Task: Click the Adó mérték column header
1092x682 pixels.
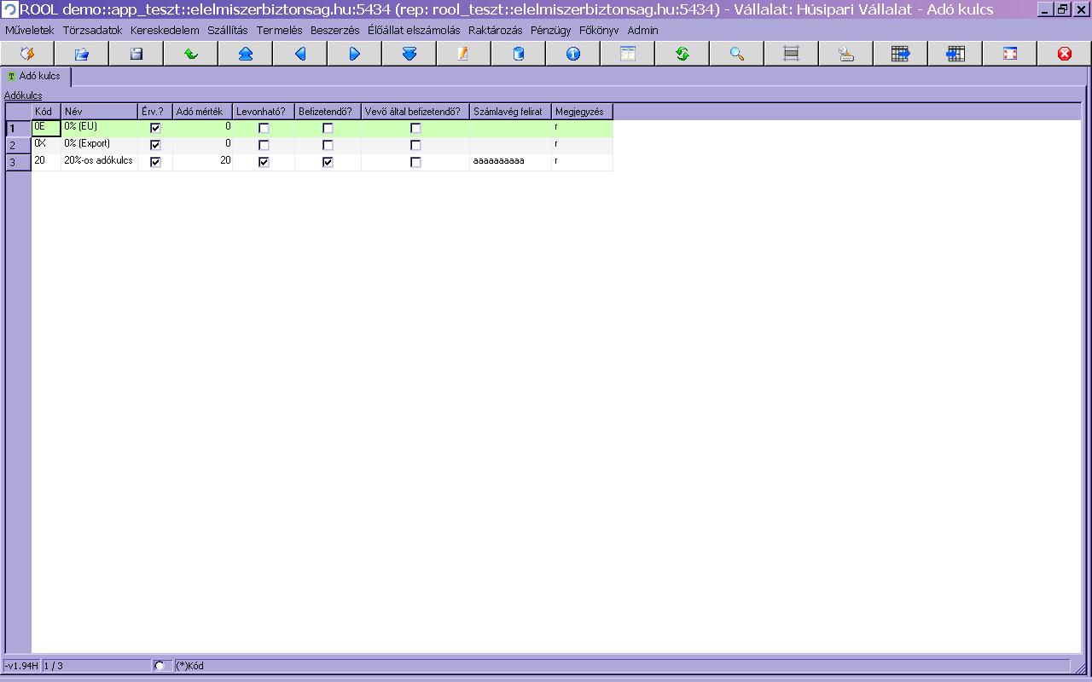Action: click(202, 112)
